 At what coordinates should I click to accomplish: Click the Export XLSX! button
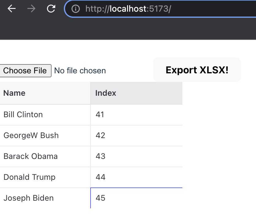pyautogui.click(x=197, y=70)
